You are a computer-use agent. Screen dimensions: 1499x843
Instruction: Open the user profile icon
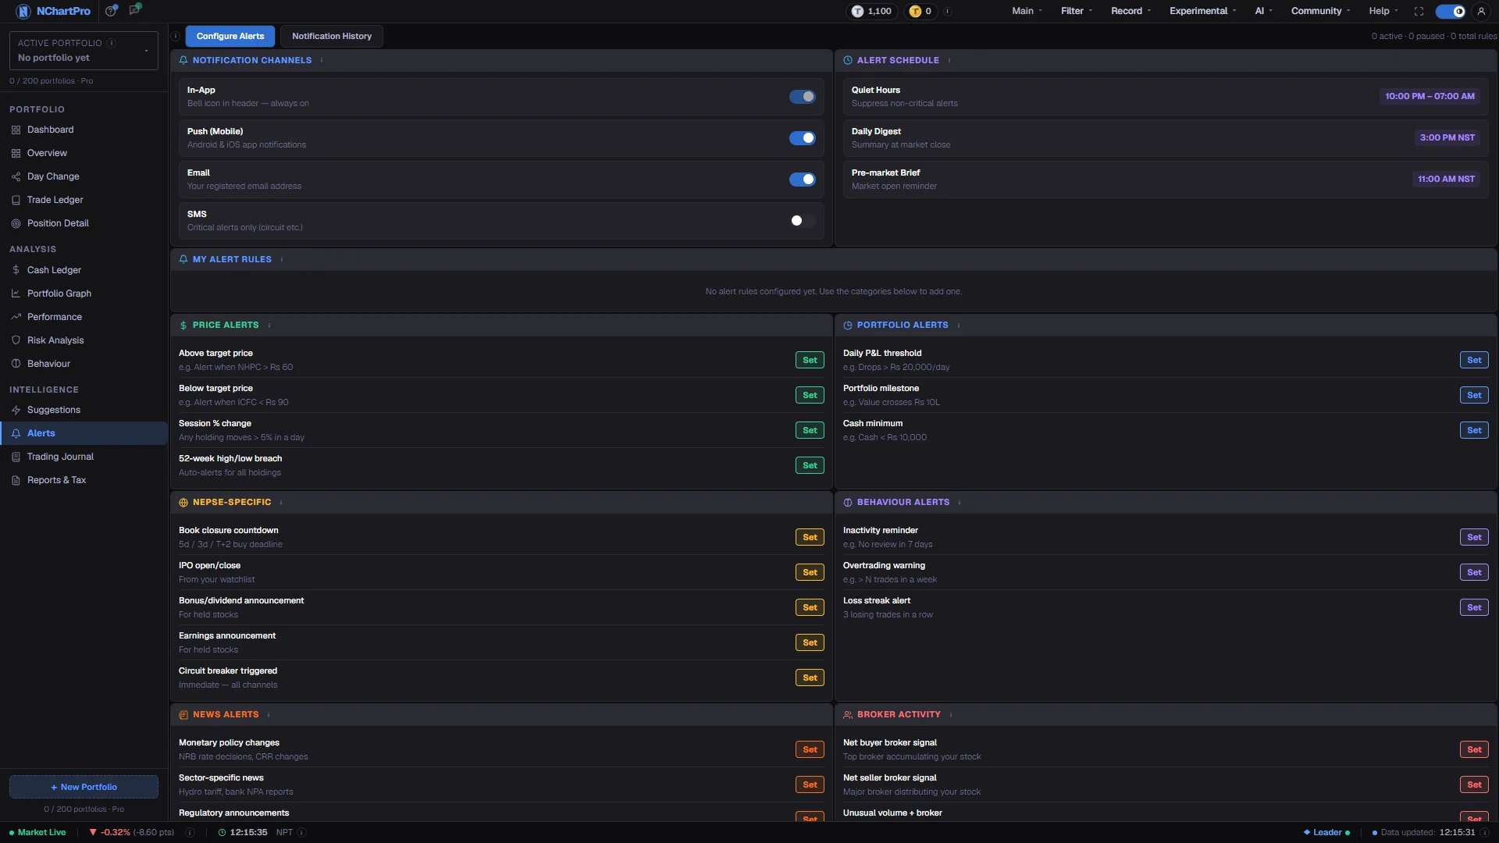pos(1481,11)
